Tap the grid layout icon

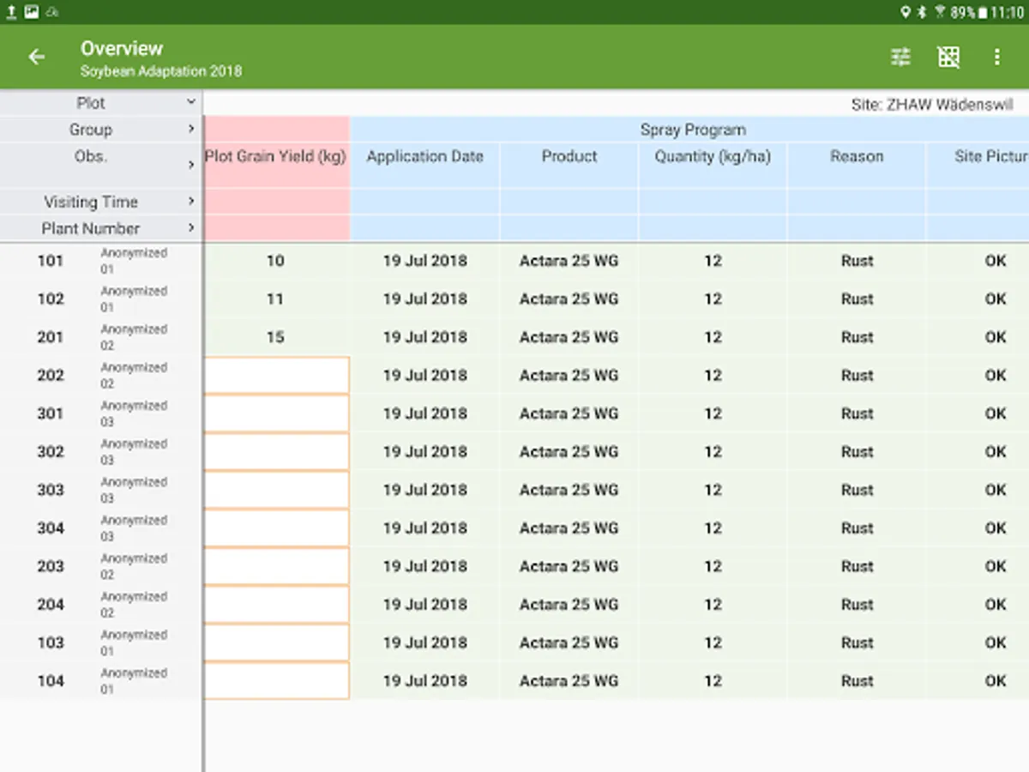pos(948,57)
